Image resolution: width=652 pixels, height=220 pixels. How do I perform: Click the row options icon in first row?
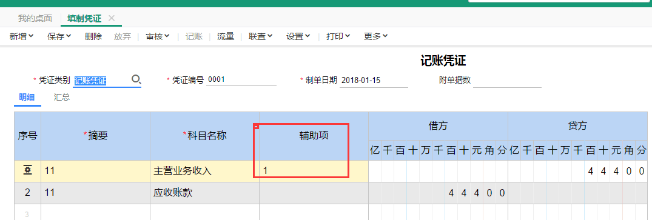click(x=27, y=170)
